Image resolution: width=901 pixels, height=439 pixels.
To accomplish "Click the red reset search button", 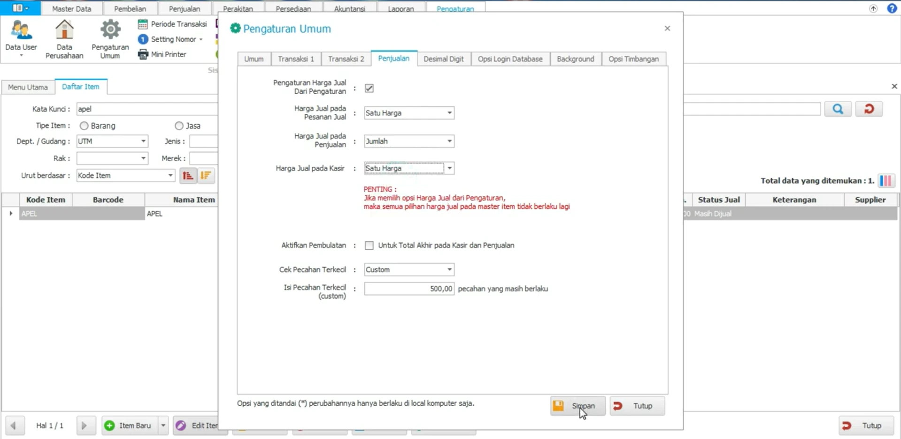I will [x=869, y=109].
